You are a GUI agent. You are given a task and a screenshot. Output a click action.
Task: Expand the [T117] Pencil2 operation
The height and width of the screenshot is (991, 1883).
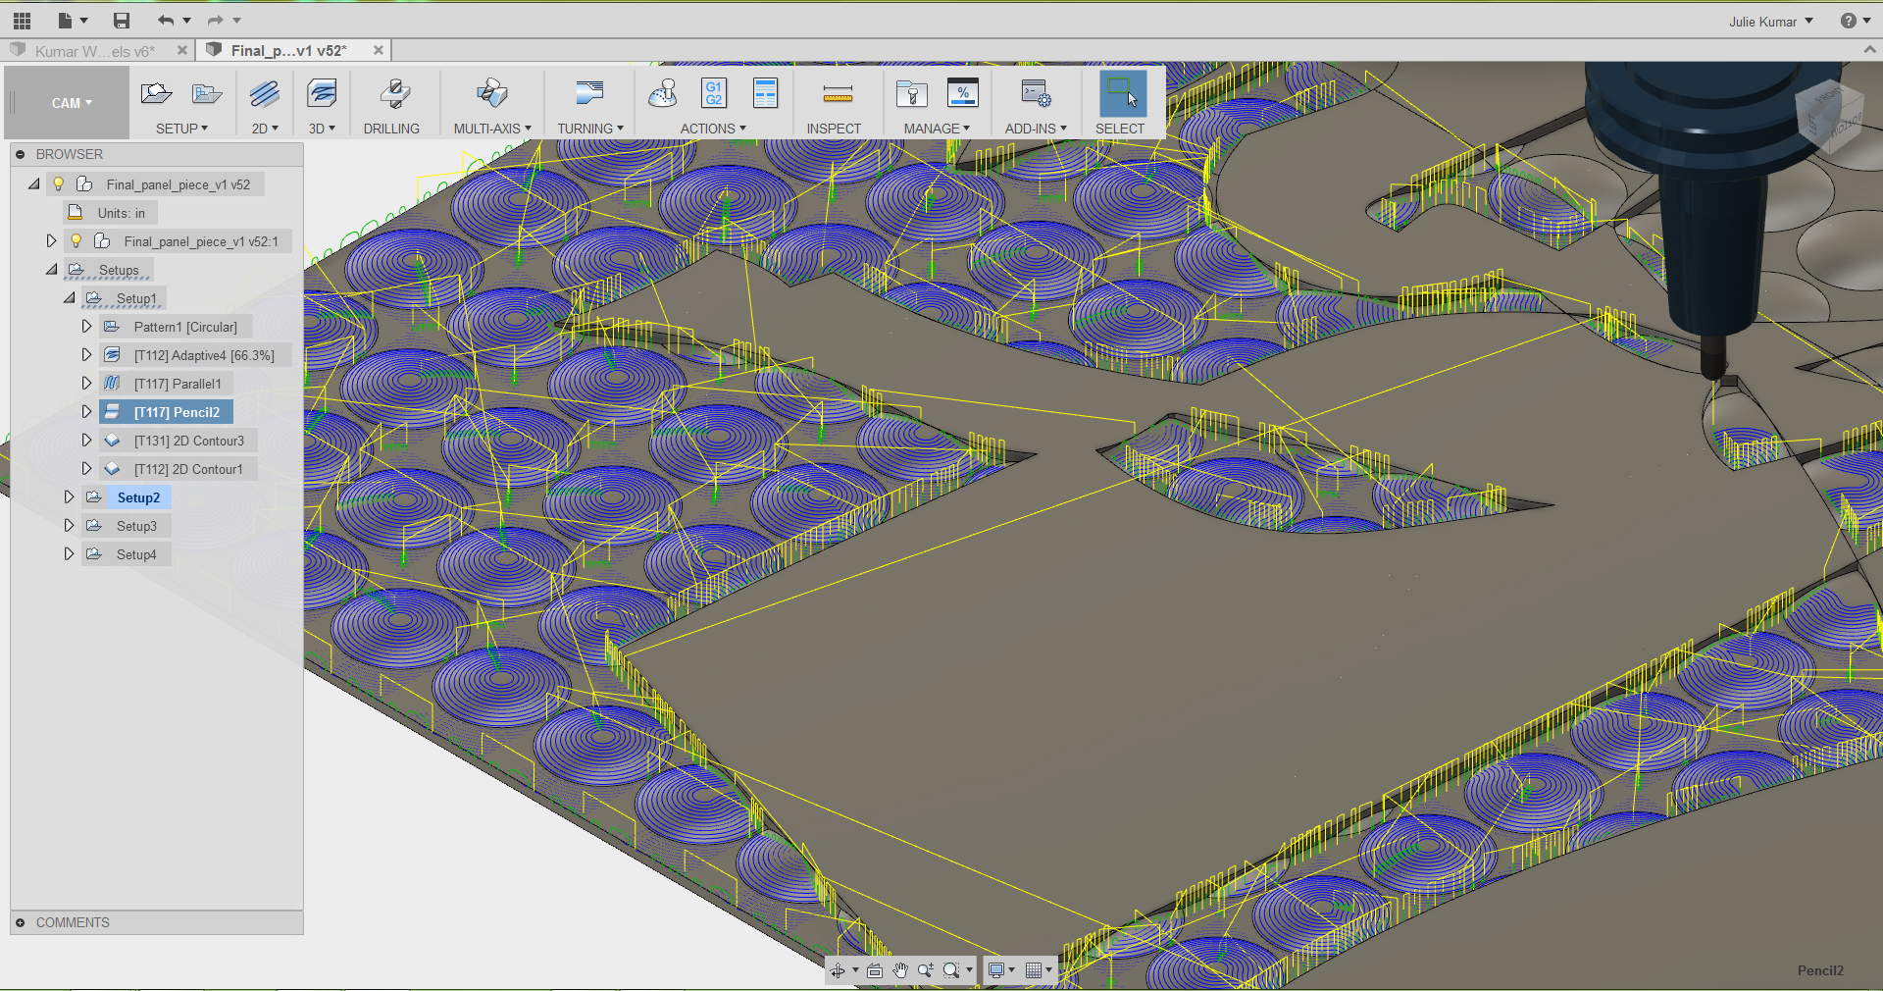coord(87,411)
